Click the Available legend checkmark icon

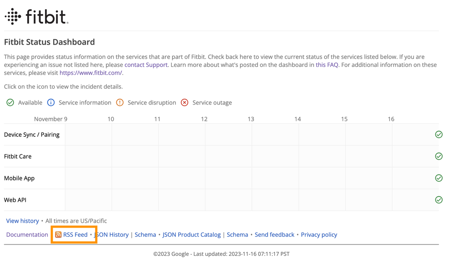(x=10, y=103)
